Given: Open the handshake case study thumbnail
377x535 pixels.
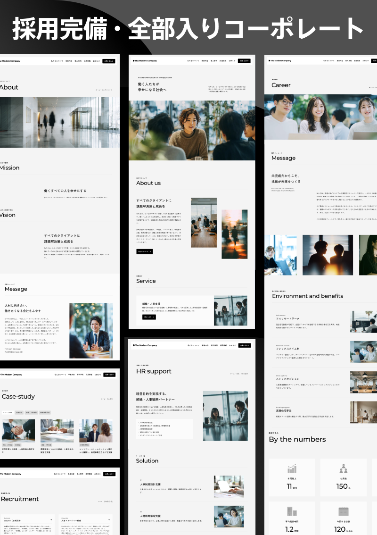Looking at the screenshot, I should pyautogui.click(x=18, y=431).
